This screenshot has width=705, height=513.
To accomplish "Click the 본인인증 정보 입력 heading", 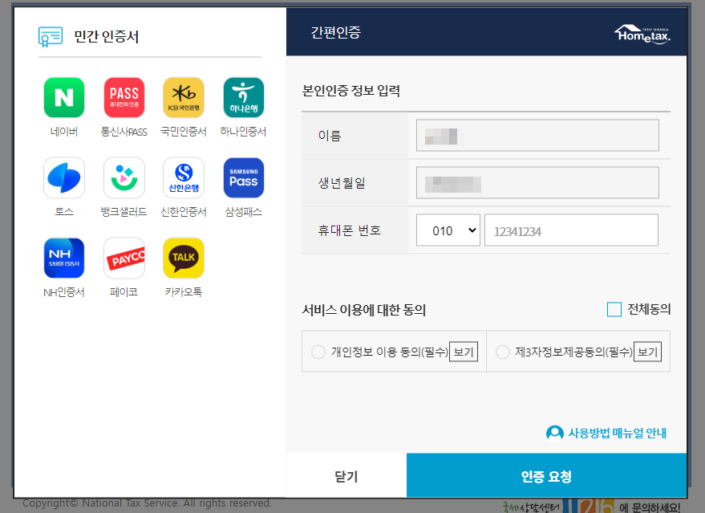I will pyautogui.click(x=351, y=91).
